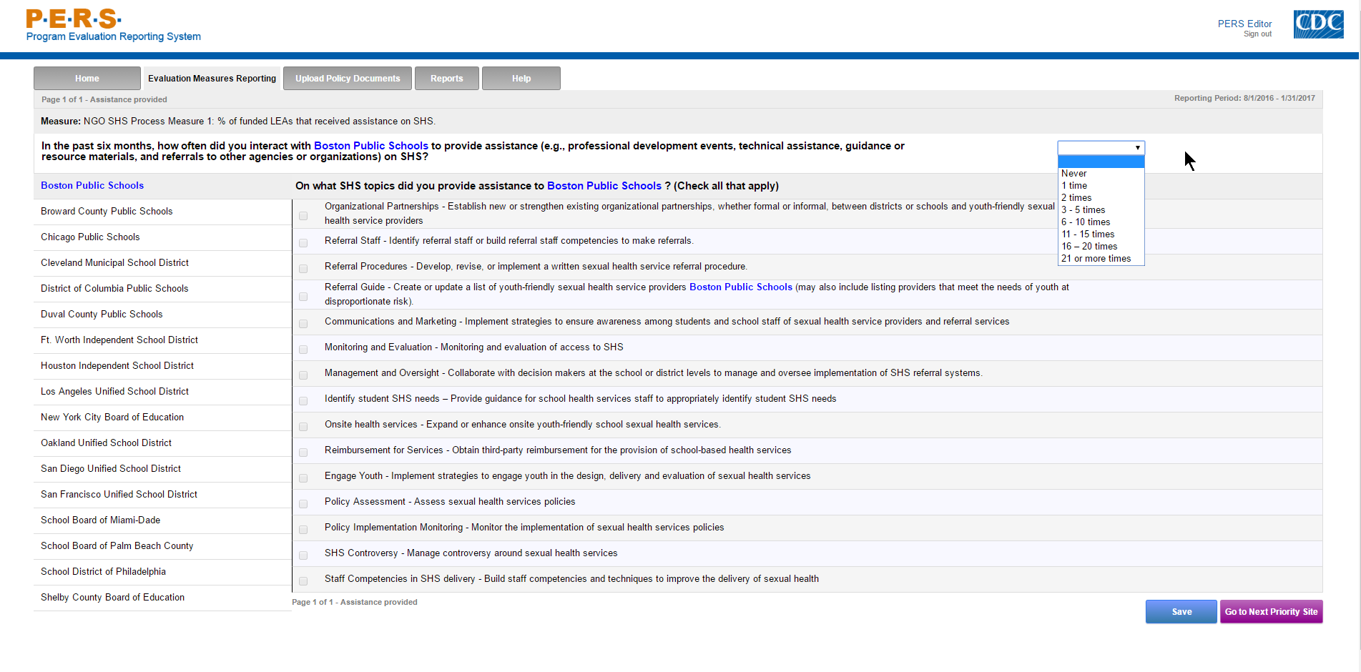
Task: Go to the Reports tab
Action: pos(447,79)
